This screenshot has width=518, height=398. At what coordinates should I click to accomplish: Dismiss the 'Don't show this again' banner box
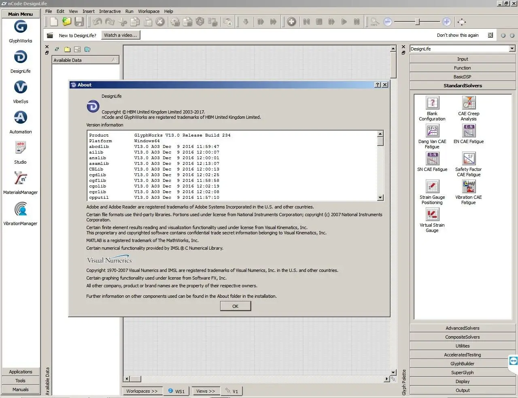[x=490, y=35]
